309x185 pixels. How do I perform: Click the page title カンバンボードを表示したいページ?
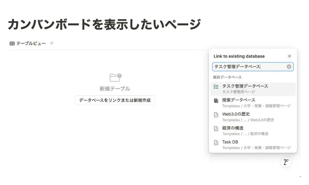pyautogui.click(x=104, y=24)
